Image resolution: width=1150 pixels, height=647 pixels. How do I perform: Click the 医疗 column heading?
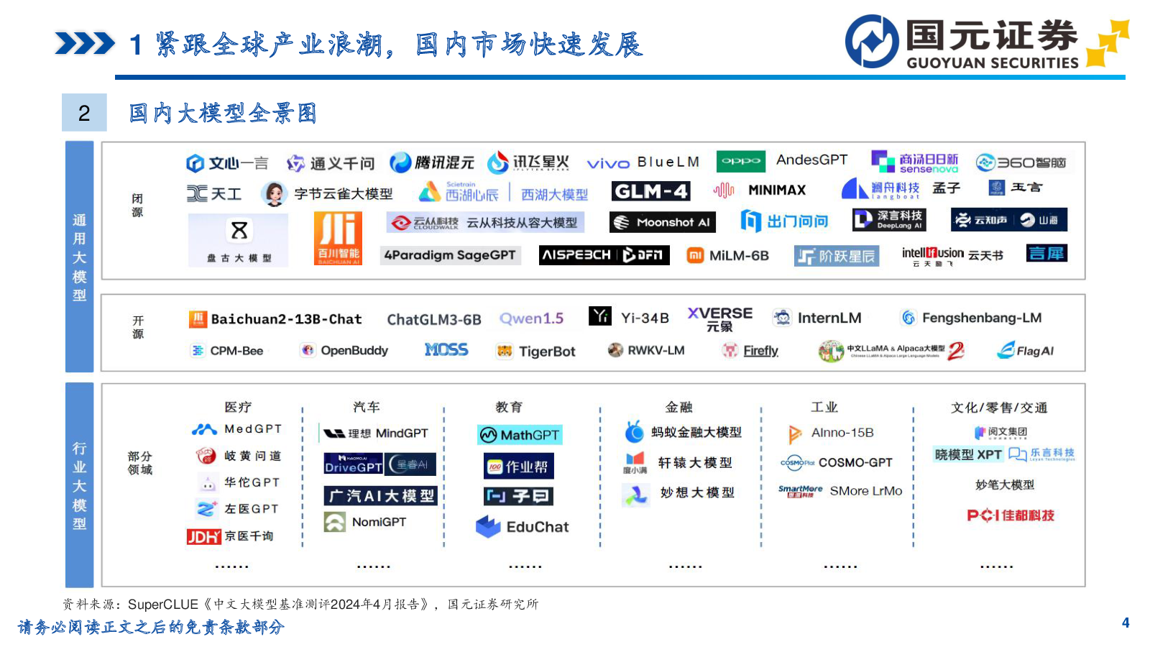point(238,407)
